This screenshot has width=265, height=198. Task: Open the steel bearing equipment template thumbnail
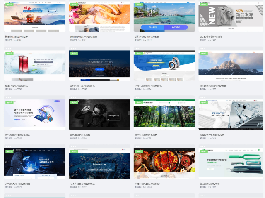pos(164,66)
